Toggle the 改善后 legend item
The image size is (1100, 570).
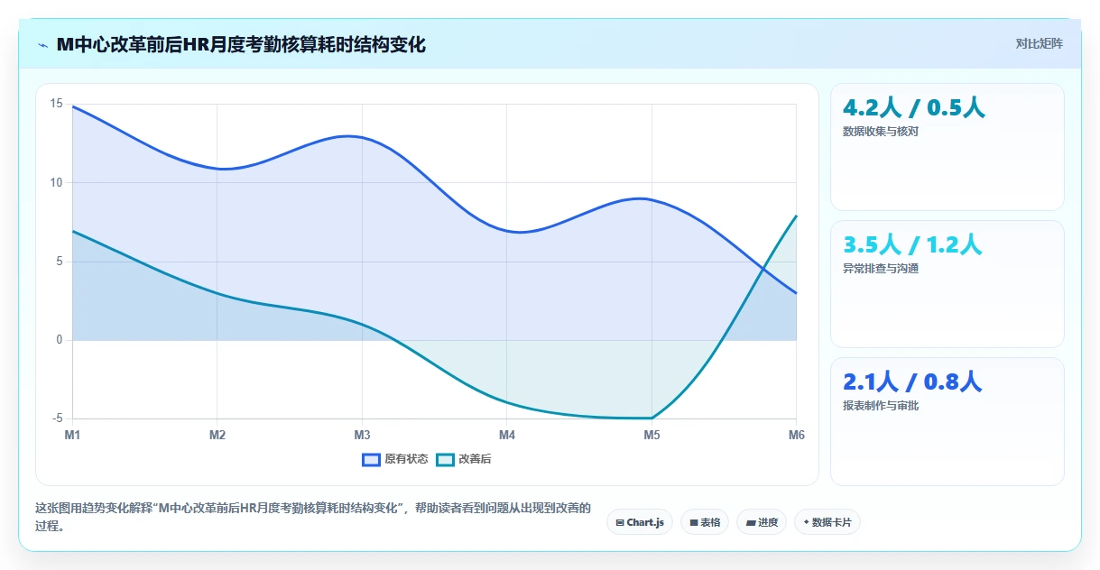tap(464, 459)
